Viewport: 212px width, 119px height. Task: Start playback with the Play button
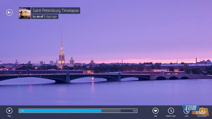coord(9,111)
